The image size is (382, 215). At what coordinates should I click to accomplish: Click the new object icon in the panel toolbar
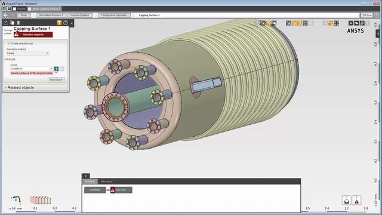click(x=5, y=23)
